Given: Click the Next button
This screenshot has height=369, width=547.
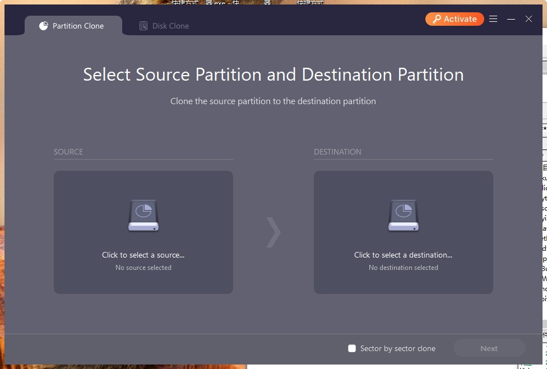Looking at the screenshot, I should pos(489,348).
